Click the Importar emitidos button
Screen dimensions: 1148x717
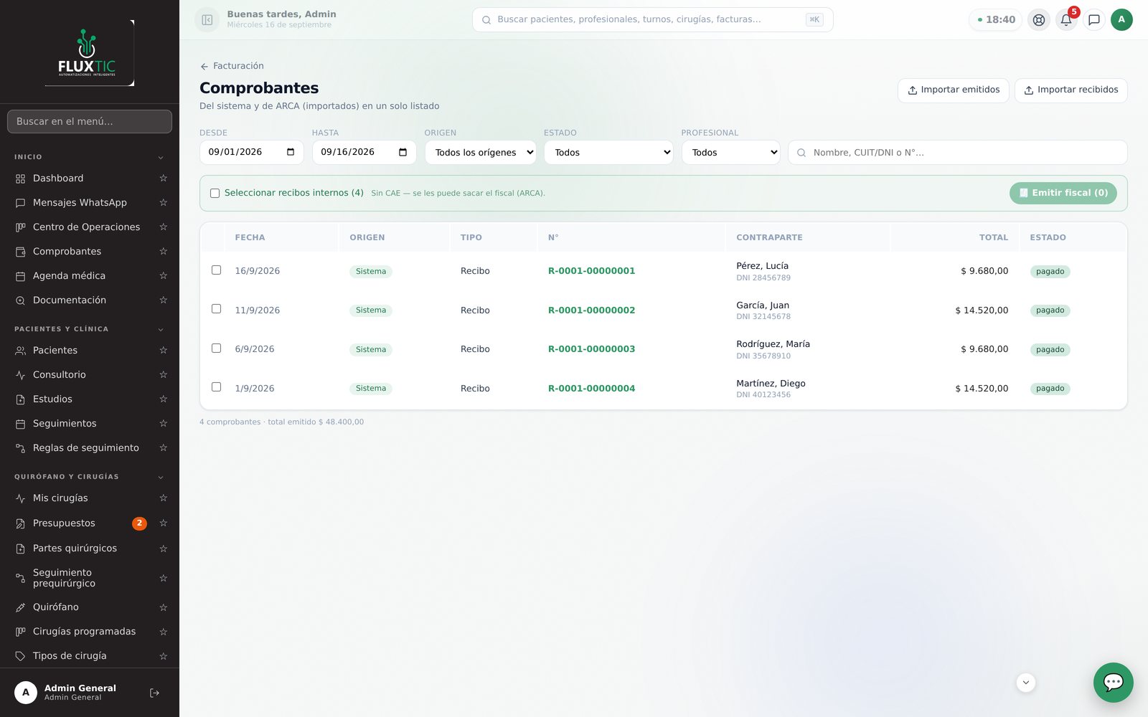[954, 90]
